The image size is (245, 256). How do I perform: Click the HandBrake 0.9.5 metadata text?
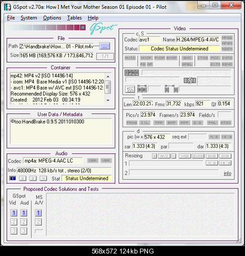(47, 122)
